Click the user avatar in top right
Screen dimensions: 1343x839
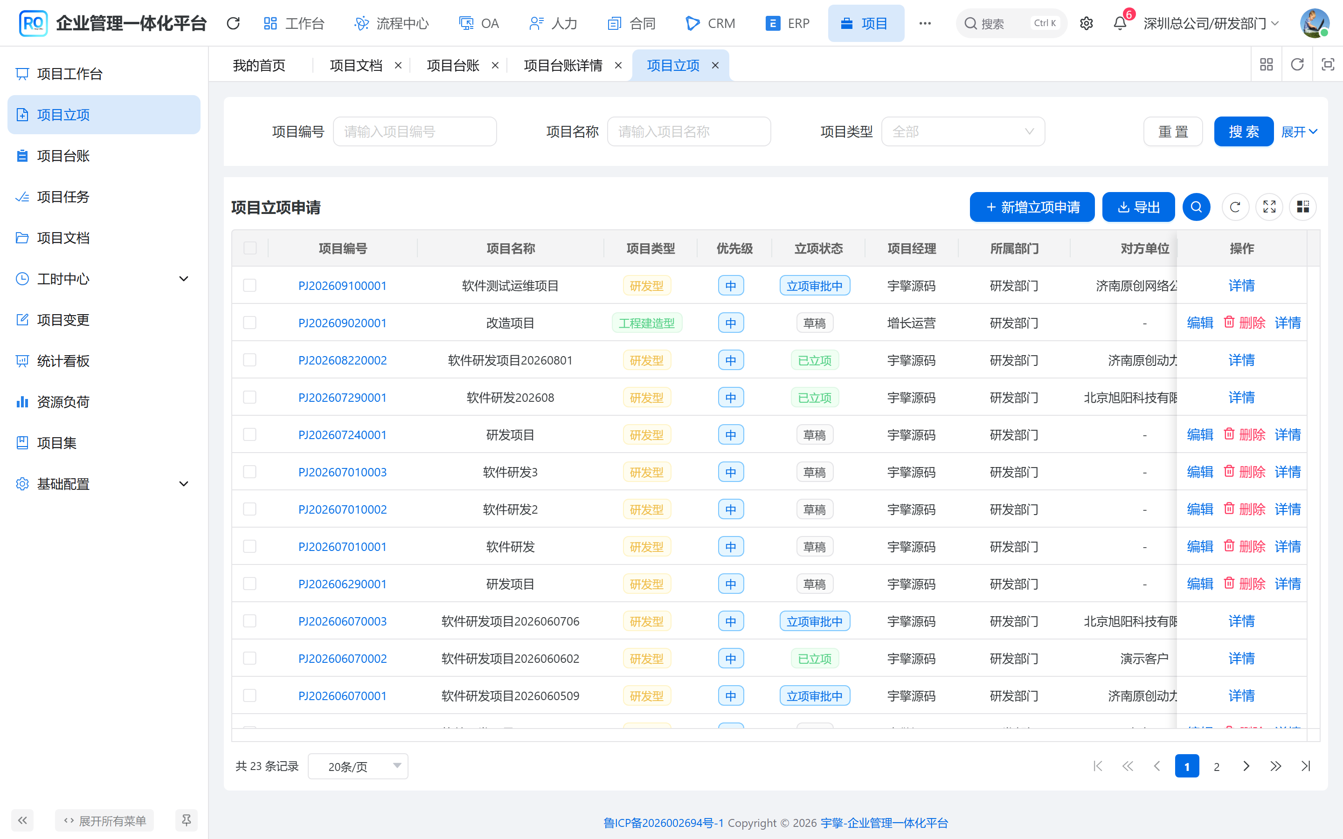coord(1314,23)
